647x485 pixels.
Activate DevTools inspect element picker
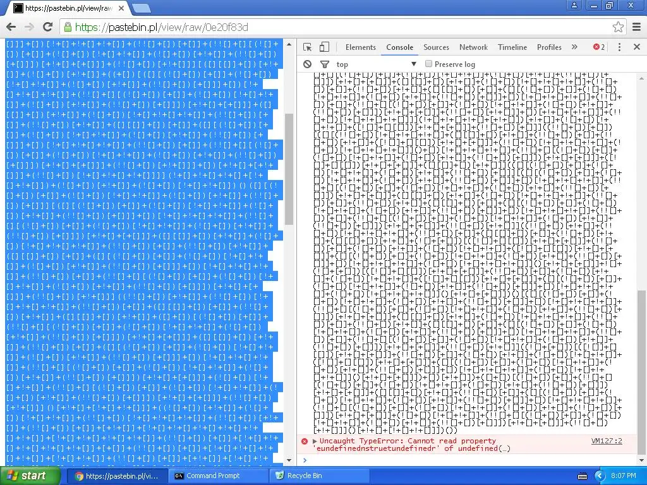point(308,47)
